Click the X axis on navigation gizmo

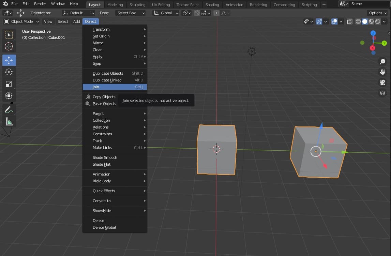click(373, 48)
